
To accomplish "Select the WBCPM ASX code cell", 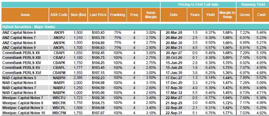I will tap(59, 113).
